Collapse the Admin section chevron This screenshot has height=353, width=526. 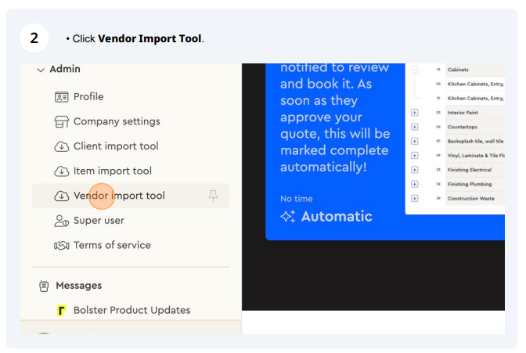click(41, 70)
